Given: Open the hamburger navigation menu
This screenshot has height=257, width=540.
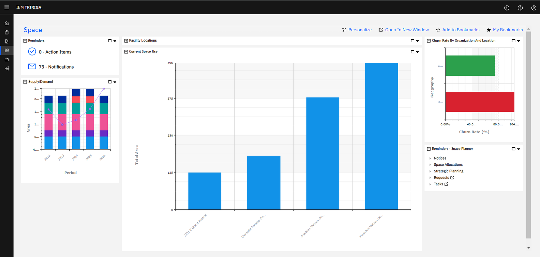Looking at the screenshot, I should coord(6,7).
